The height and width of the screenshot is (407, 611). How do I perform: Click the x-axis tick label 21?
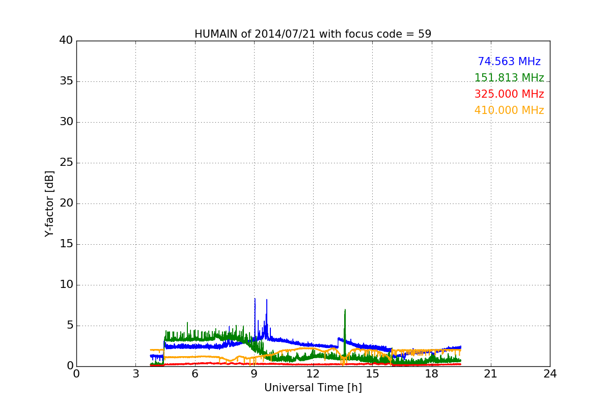491,374
